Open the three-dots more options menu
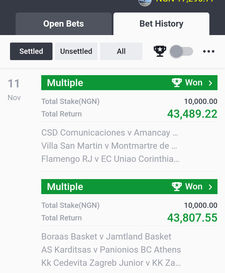Screen dimensions: 225x273 pos(209,51)
